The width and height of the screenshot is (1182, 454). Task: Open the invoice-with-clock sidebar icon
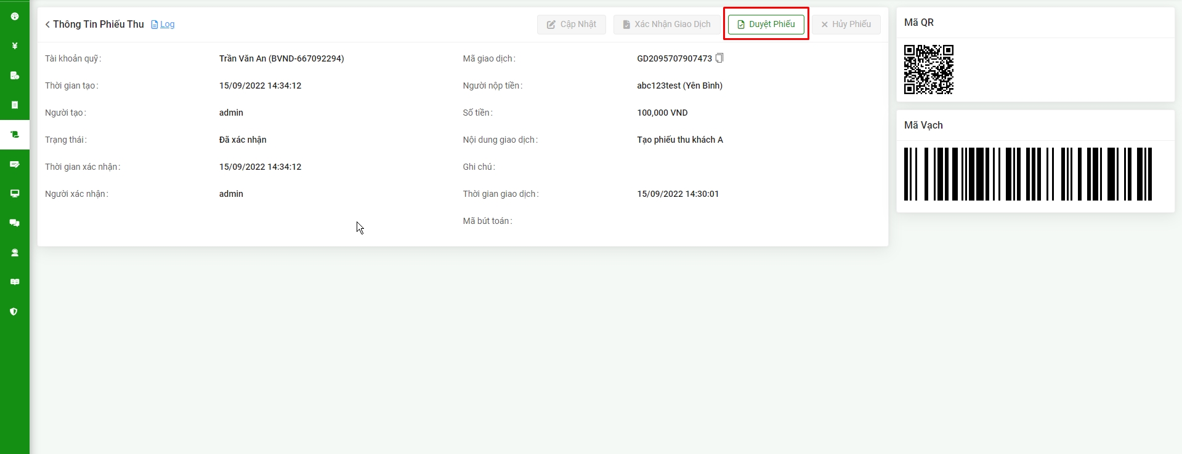15,76
